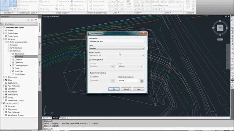The width and height of the screenshot is (234, 131).
Task: Select Contours under Definition
Action: pyautogui.click(x=18, y=60)
